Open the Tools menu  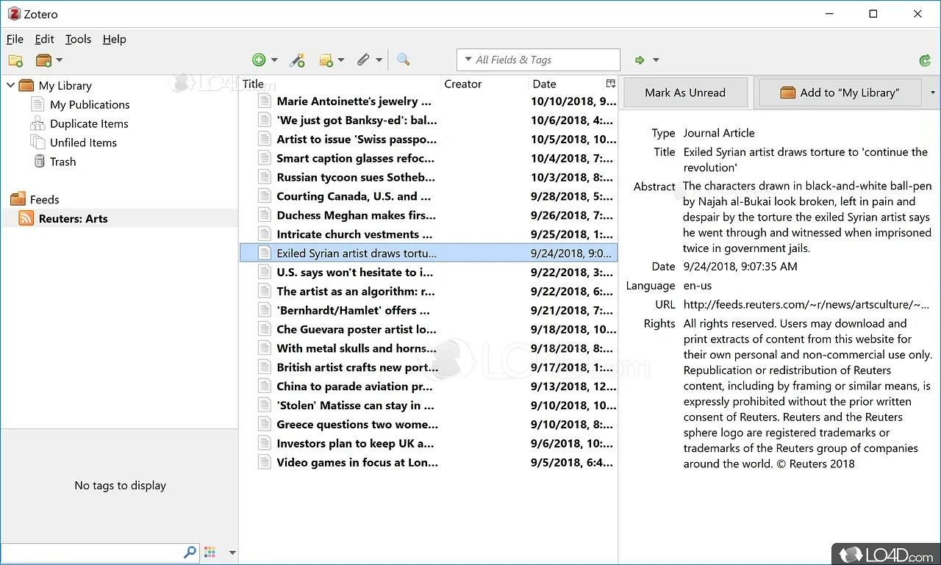click(x=78, y=39)
